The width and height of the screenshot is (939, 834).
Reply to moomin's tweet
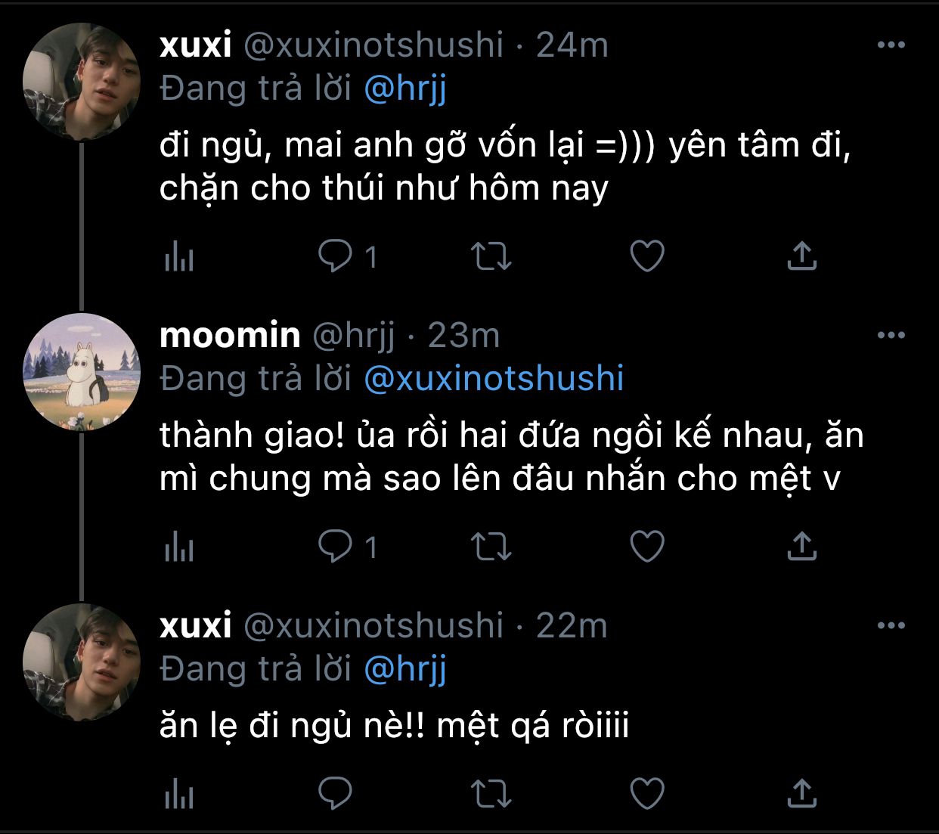click(x=335, y=546)
